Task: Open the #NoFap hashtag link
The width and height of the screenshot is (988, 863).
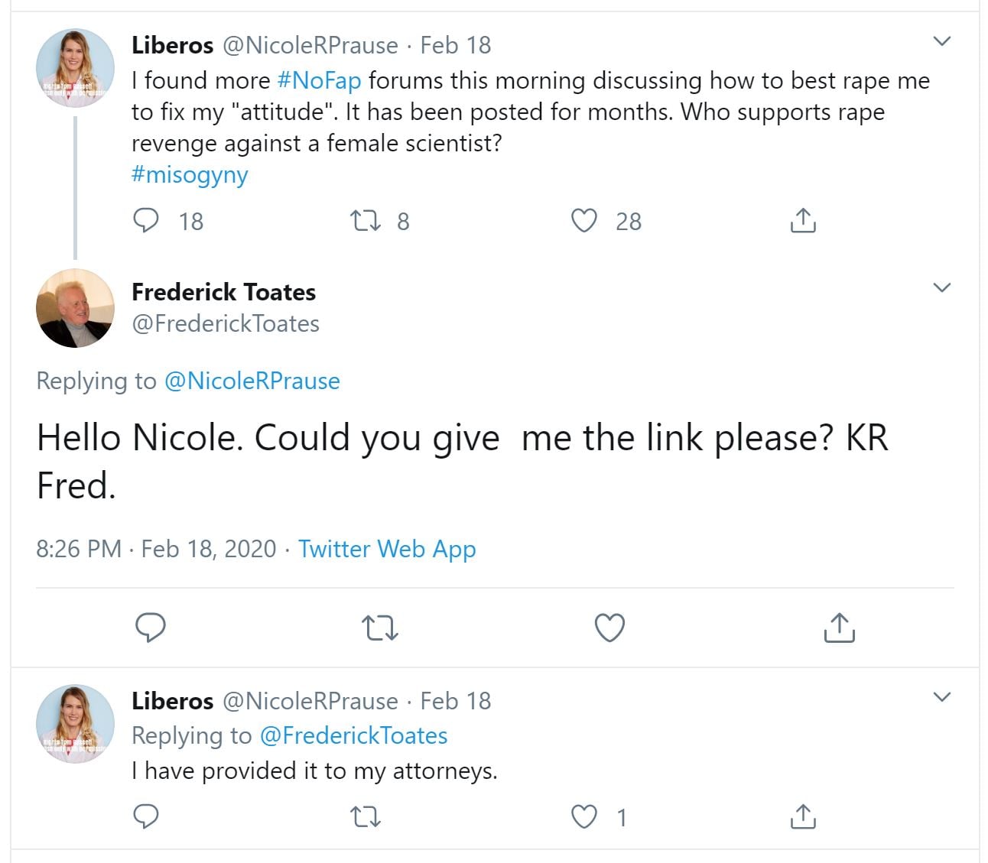Action: tap(319, 80)
